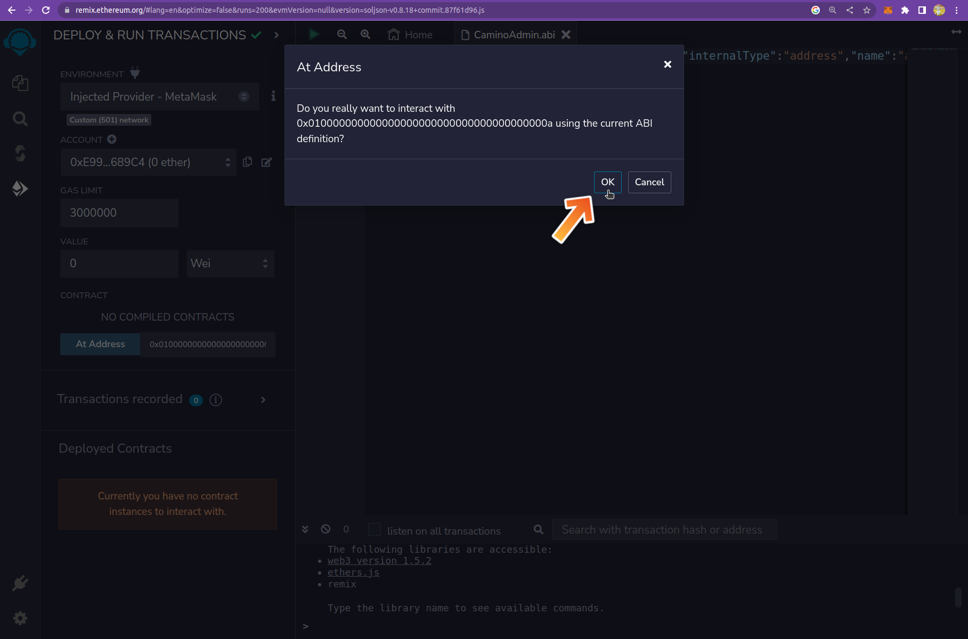Click OK to confirm At Address

[x=607, y=182]
